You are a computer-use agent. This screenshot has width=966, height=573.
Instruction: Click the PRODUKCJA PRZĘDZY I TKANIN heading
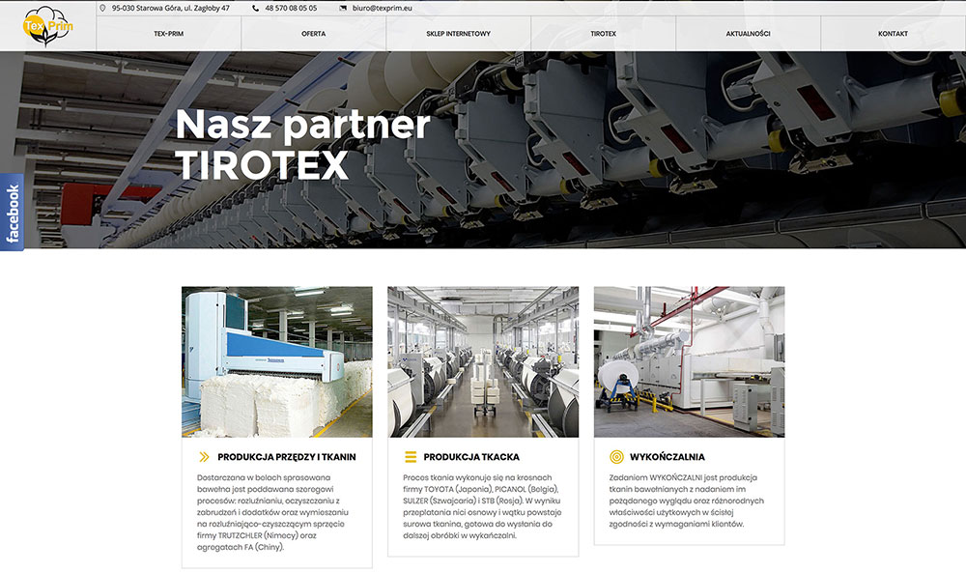pos(287,457)
